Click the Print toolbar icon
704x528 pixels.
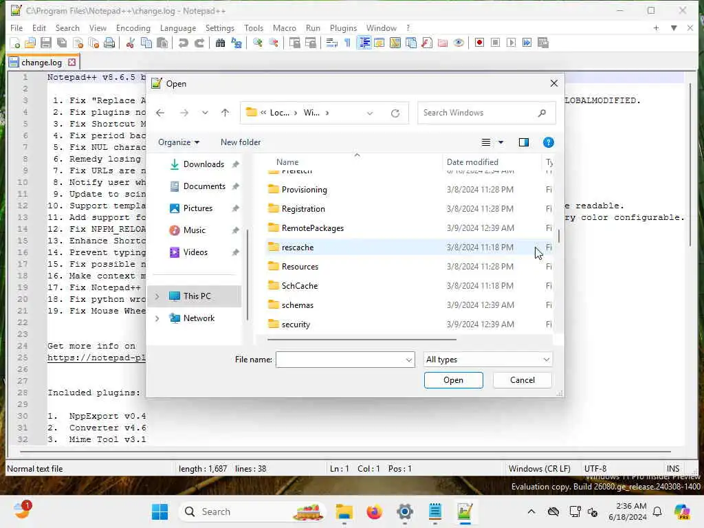pos(109,43)
